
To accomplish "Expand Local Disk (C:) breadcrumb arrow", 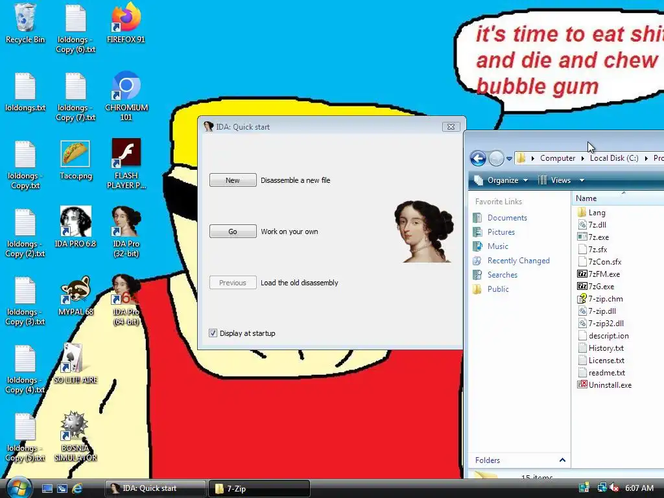I will (646, 158).
